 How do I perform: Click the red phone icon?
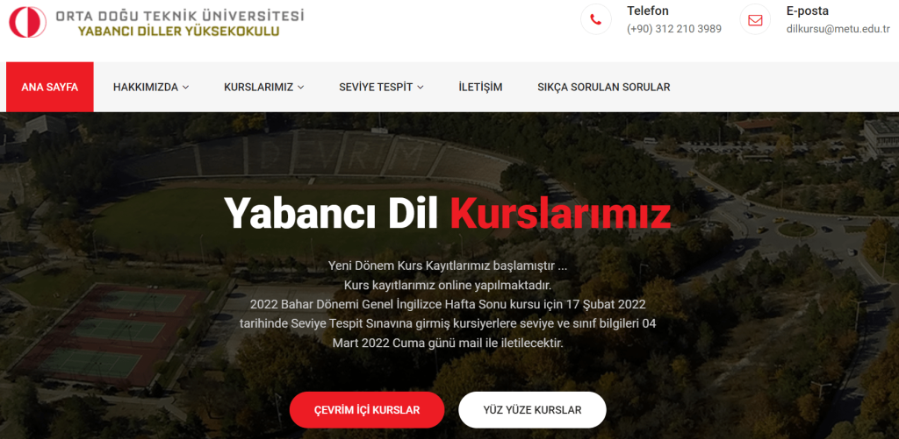(596, 20)
